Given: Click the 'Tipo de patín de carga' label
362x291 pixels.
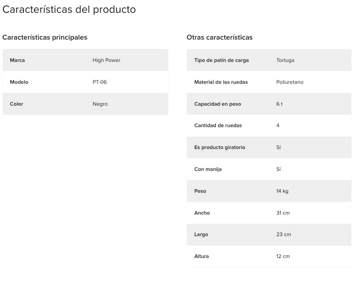Looking at the screenshot, I should click(221, 60).
